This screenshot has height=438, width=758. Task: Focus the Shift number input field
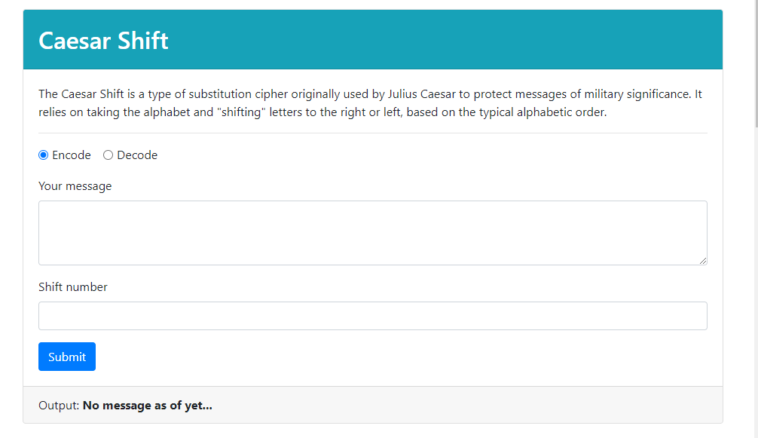(373, 315)
